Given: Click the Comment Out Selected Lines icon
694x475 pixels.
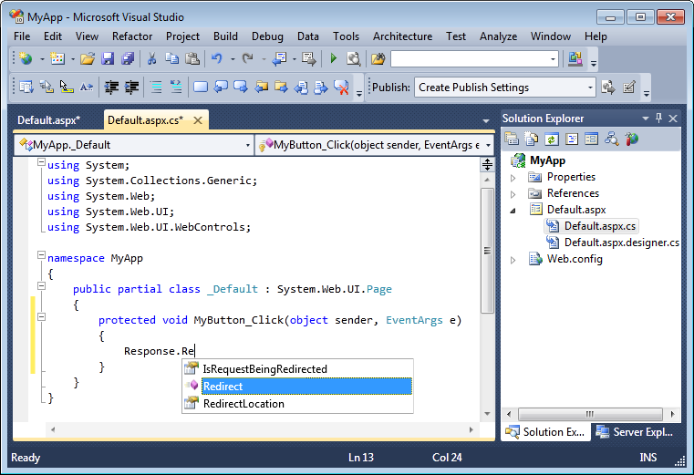Looking at the screenshot, I should [x=156, y=88].
